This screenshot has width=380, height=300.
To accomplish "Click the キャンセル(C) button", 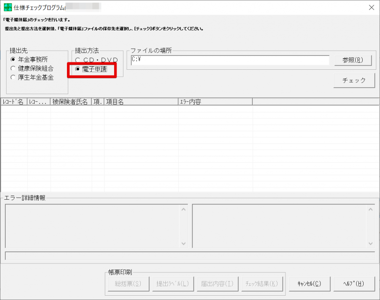I will [309, 284].
